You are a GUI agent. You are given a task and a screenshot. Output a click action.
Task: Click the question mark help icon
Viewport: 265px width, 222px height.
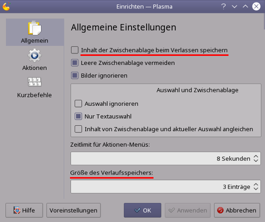tap(223, 6)
